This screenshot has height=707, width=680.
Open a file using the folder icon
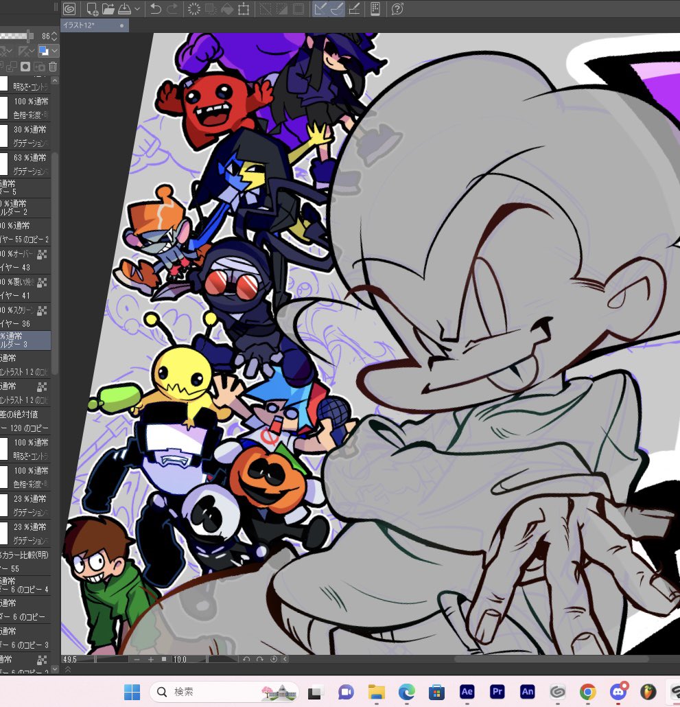(108, 8)
